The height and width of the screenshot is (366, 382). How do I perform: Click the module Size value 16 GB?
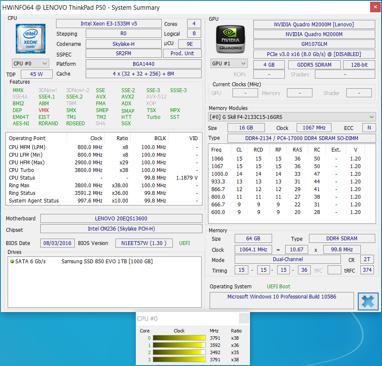pos(246,128)
